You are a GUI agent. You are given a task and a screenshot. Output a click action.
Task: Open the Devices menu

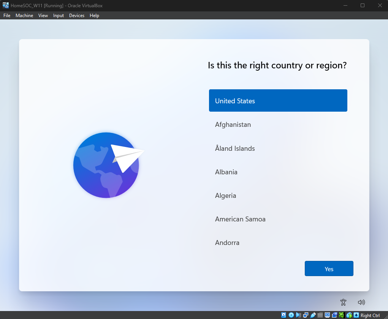click(77, 16)
